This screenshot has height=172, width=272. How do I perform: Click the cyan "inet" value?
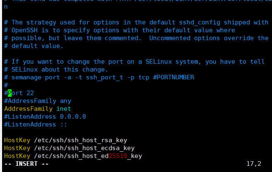pos(64,109)
